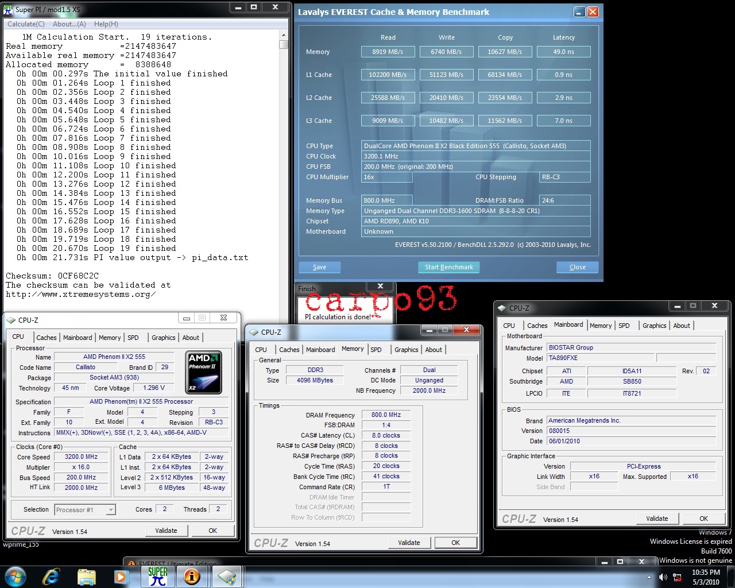Click OK in CPU-Z Mainboard window
This screenshot has width=735, height=588.
703,519
